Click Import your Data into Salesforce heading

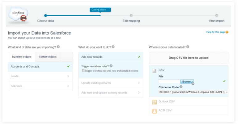pyautogui.click(x=40, y=33)
